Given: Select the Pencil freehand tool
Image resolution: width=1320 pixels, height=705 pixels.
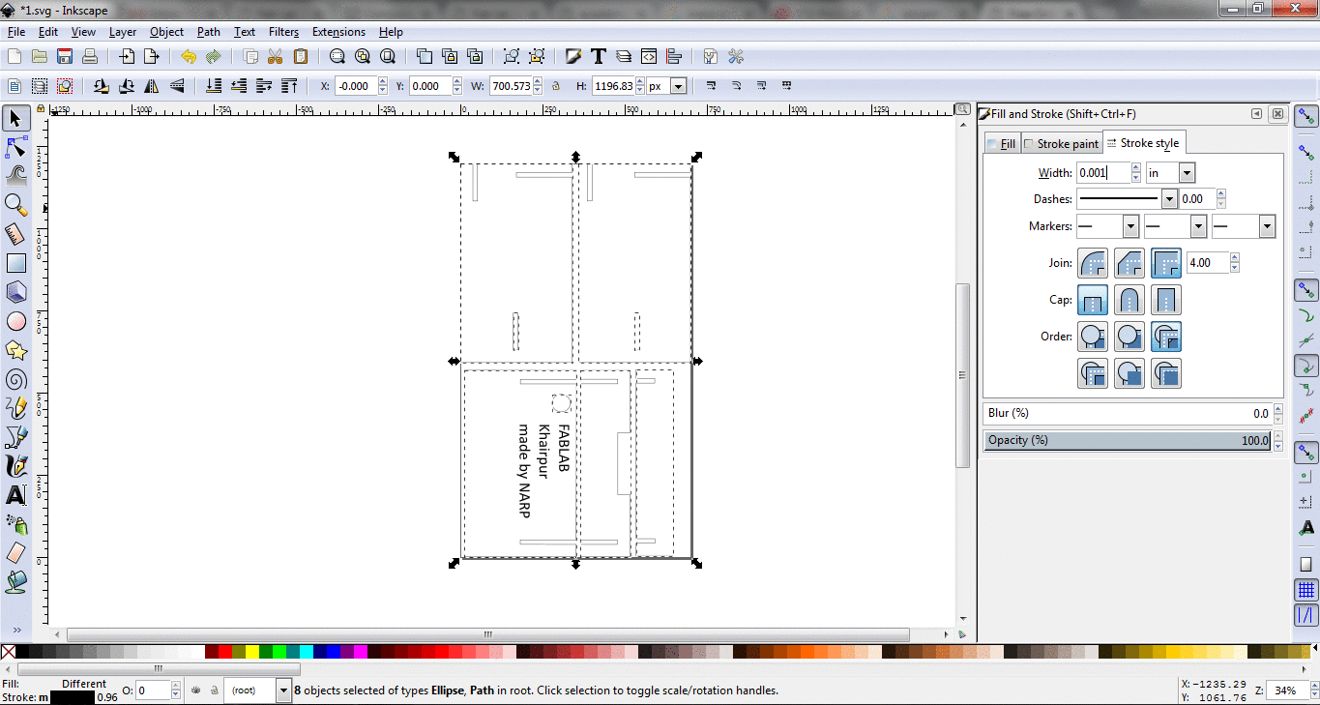Looking at the screenshot, I should click(15, 408).
